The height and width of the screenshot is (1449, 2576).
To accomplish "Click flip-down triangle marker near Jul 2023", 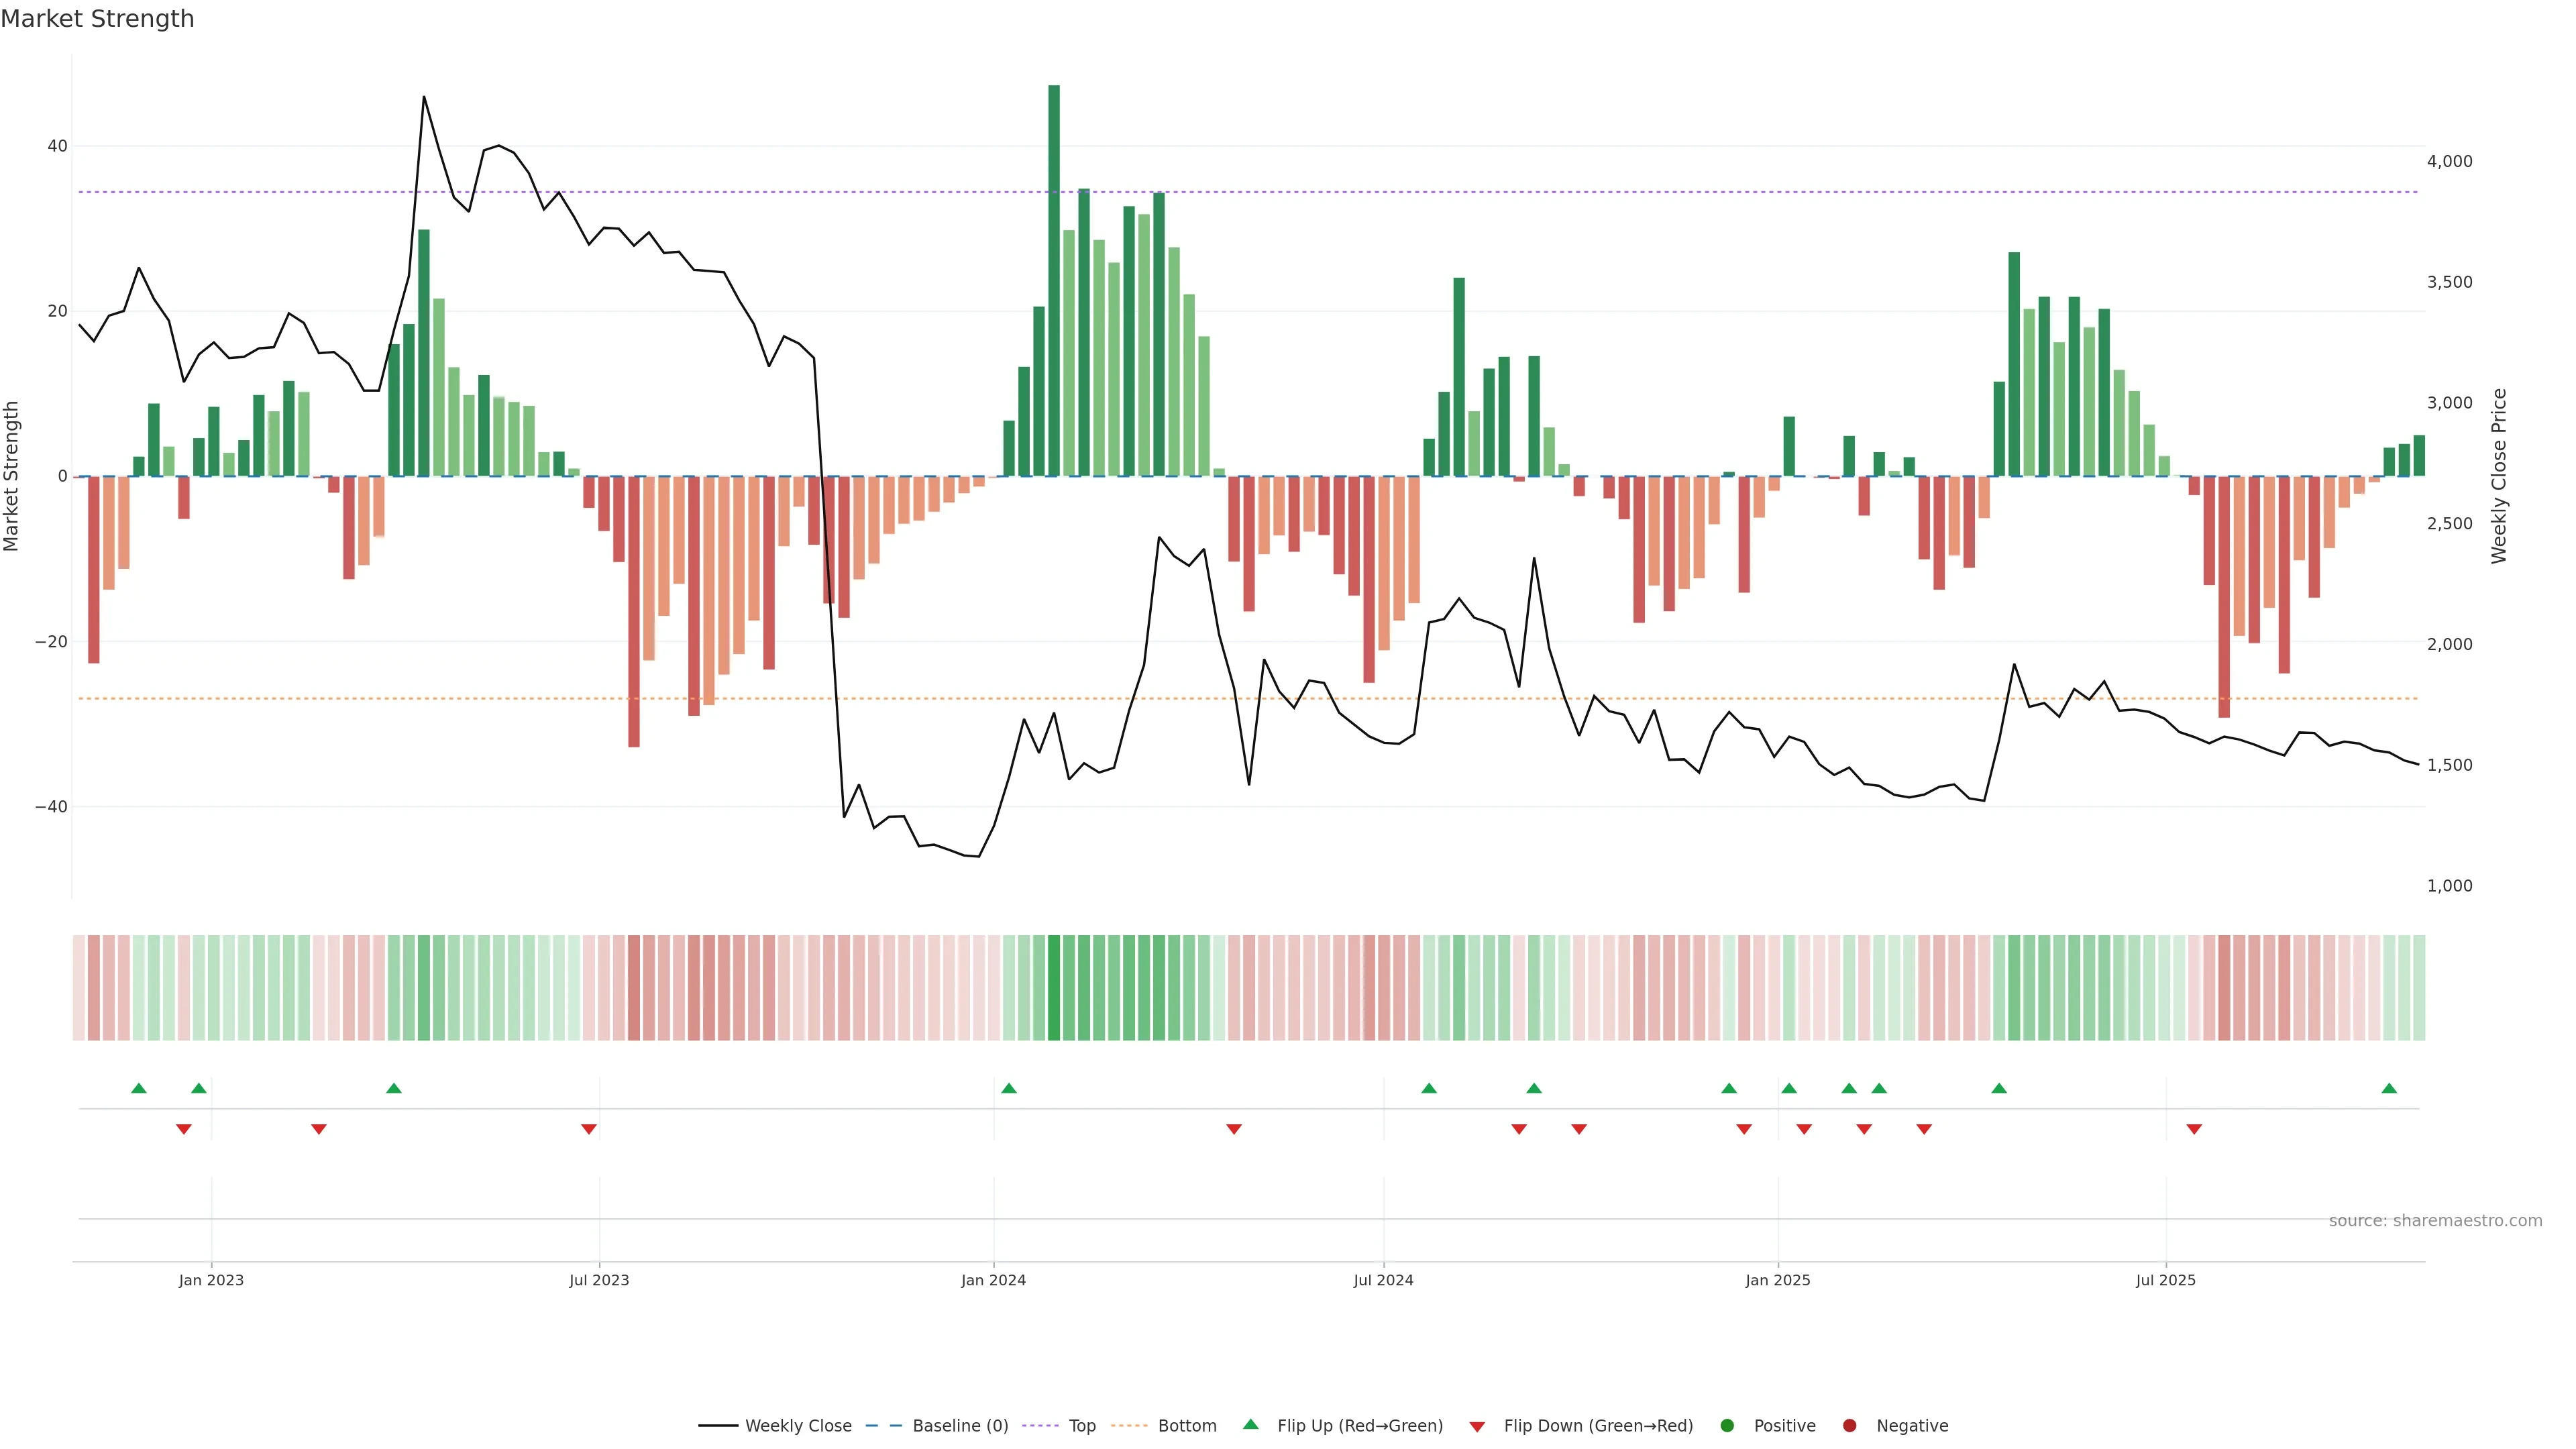I will [x=589, y=1129].
